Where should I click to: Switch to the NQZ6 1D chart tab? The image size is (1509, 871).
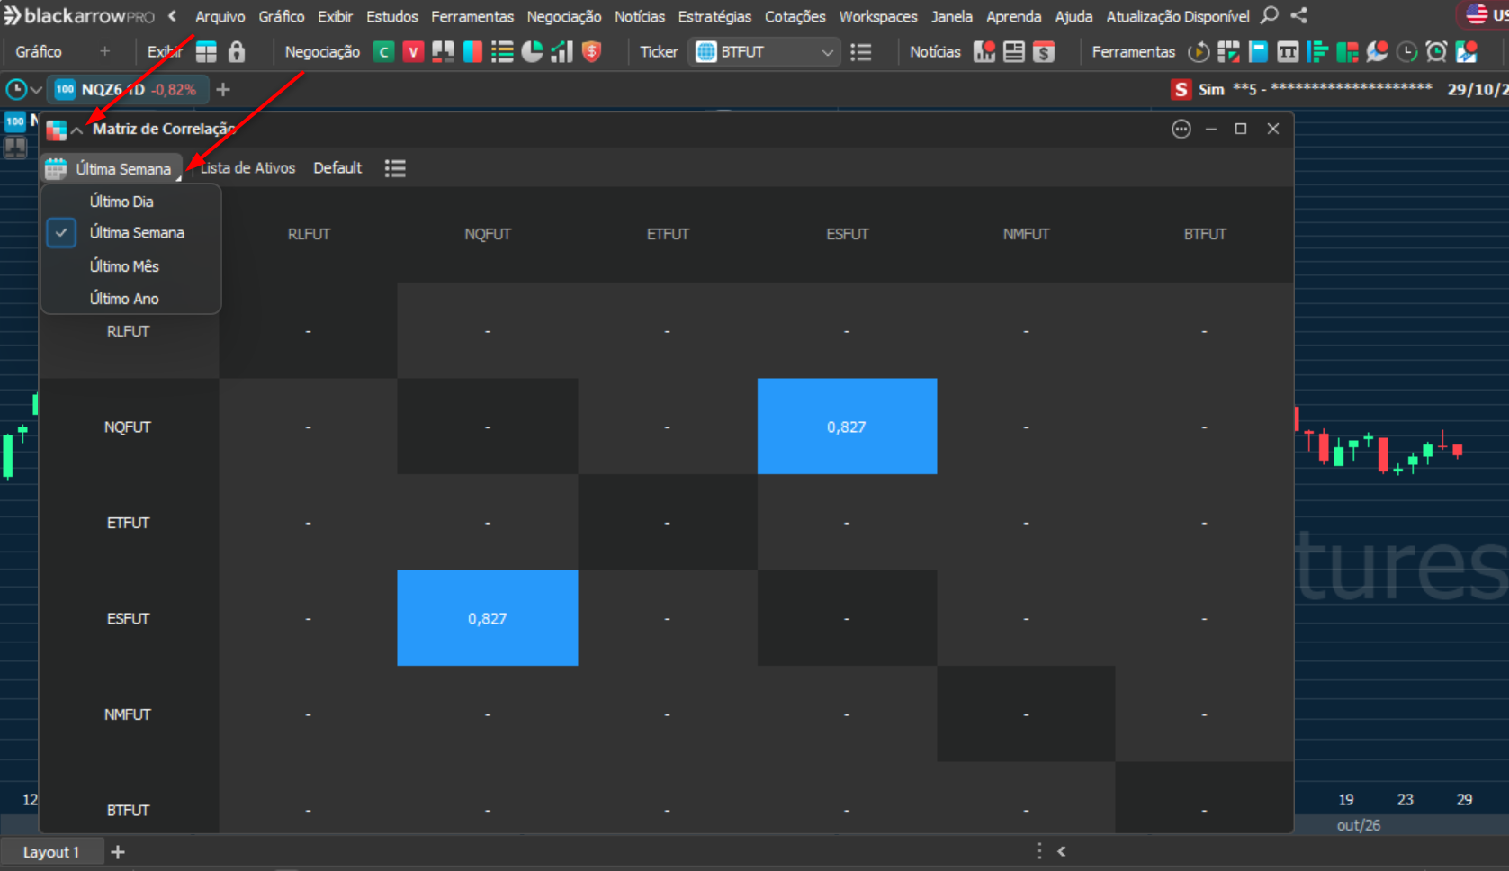click(x=129, y=90)
